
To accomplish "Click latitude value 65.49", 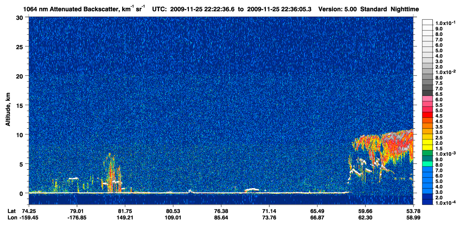I will click(317, 211).
